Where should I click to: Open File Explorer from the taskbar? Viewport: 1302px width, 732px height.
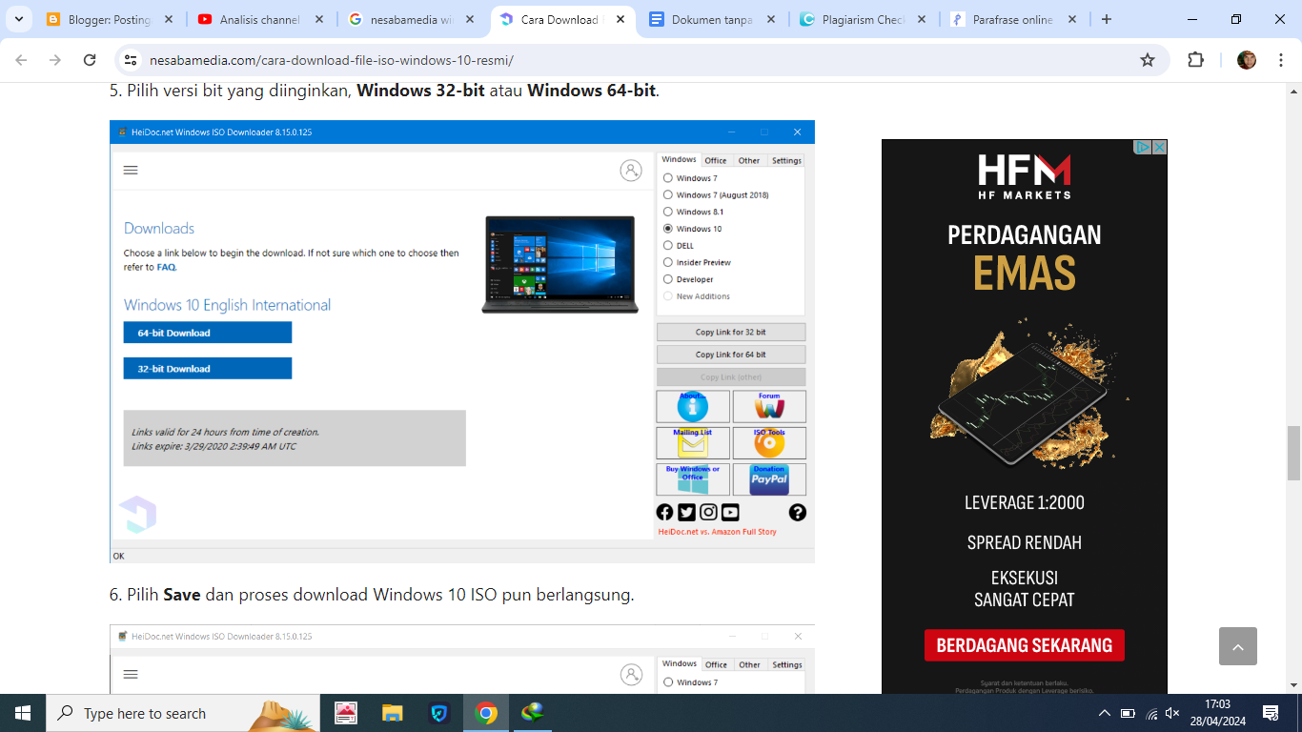393,713
